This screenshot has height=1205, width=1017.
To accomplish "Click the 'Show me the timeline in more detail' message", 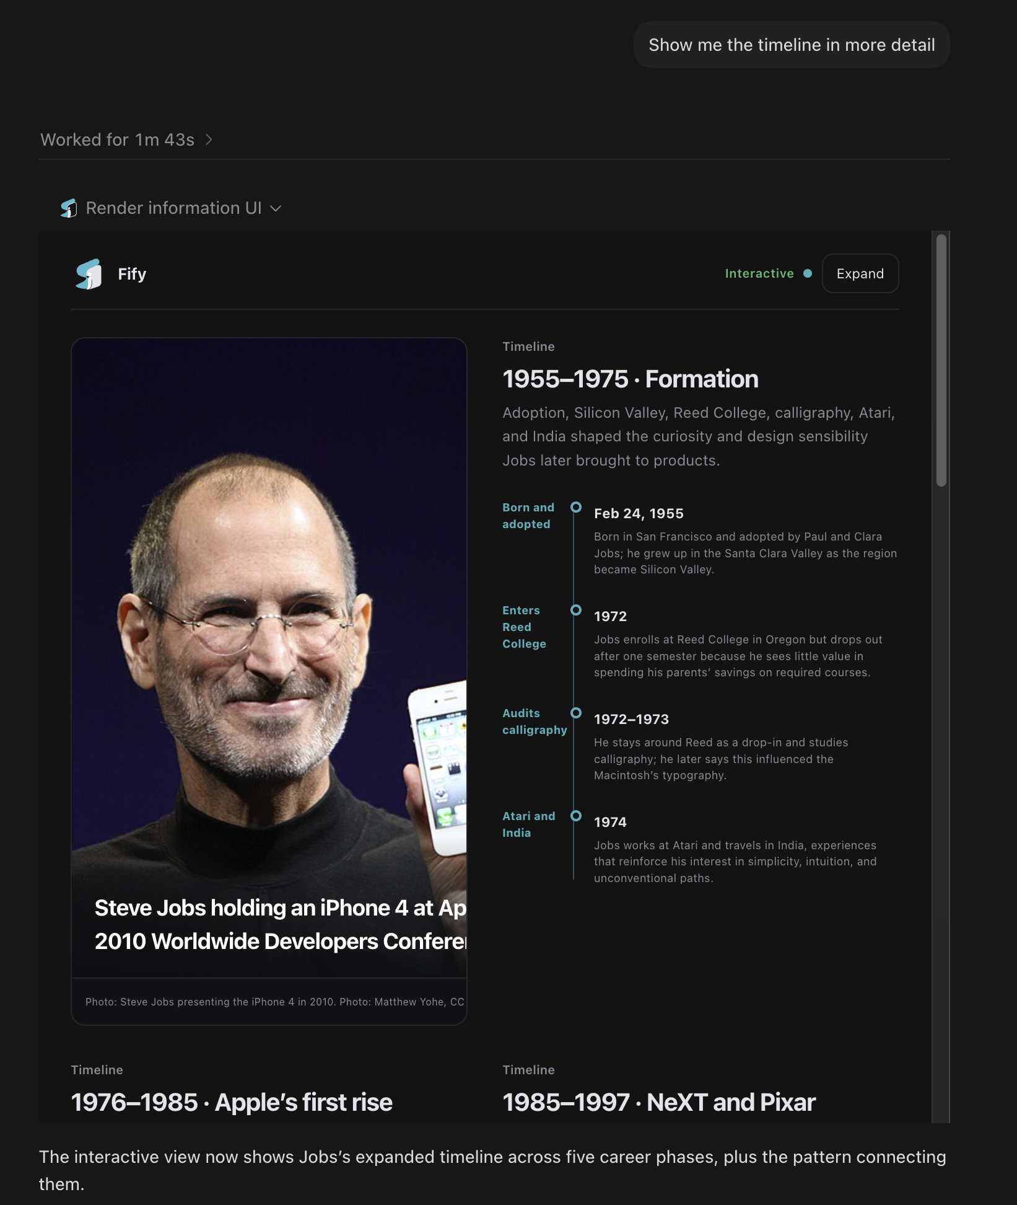I will click(x=792, y=45).
